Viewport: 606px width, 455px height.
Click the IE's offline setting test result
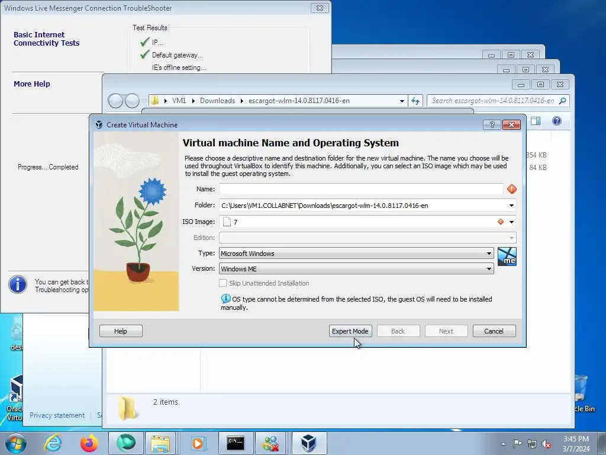click(x=179, y=68)
